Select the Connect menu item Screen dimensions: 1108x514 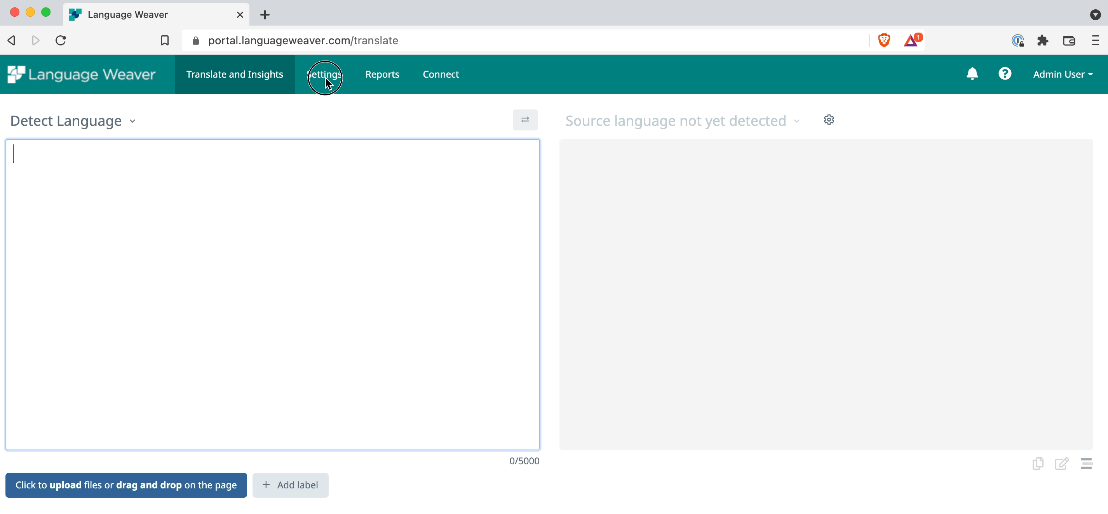pos(440,74)
